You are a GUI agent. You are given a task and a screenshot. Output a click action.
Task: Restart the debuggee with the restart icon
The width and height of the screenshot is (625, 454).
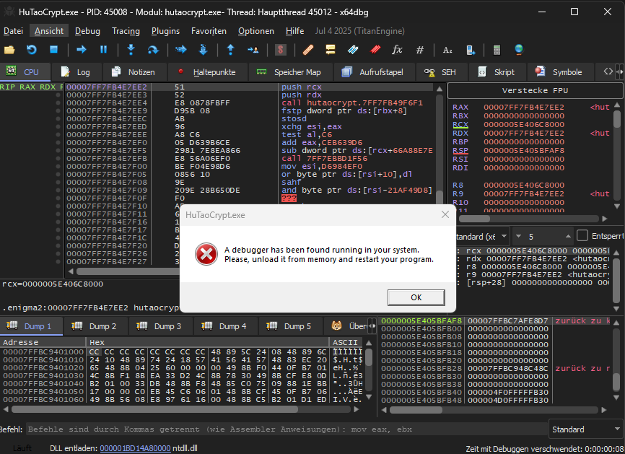click(x=32, y=50)
